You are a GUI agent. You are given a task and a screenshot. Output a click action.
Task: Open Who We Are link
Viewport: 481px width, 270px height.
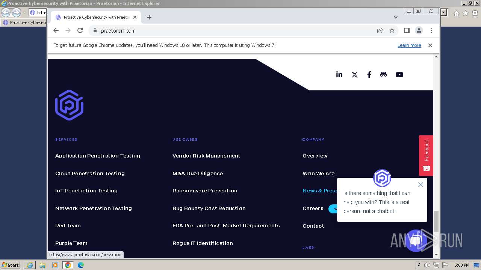(318, 173)
